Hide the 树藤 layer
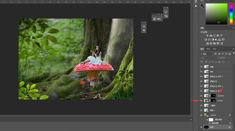235x131 pixels. pos(201,67)
